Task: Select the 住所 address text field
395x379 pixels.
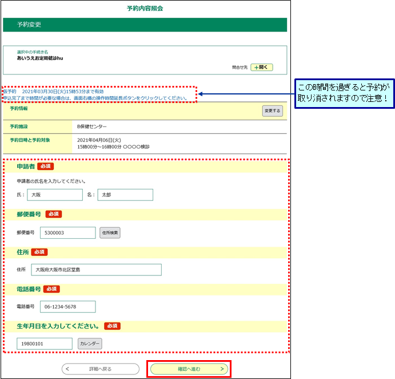Action: [x=96, y=270]
